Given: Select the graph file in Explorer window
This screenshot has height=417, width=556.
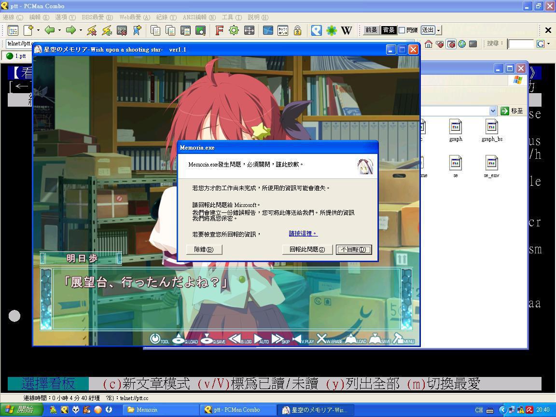Looking at the screenshot, I should [x=456, y=130].
